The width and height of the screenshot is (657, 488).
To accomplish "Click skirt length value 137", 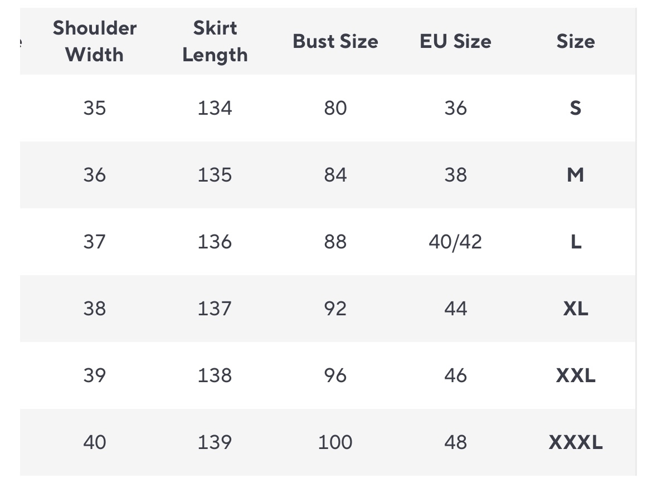I will [215, 309].
